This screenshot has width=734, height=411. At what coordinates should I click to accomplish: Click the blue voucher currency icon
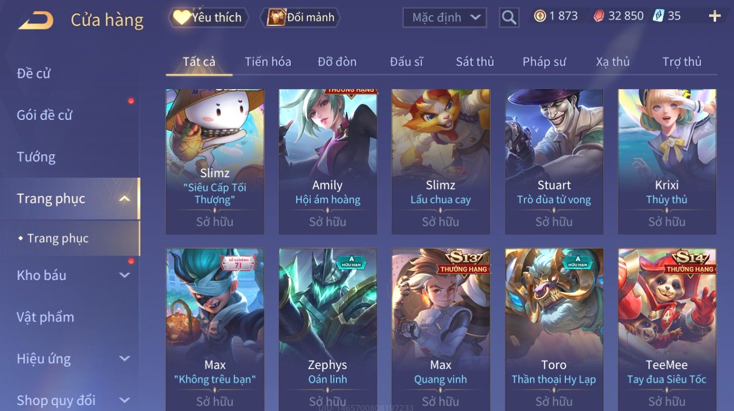pyautogui.click(x=658, y=16)
